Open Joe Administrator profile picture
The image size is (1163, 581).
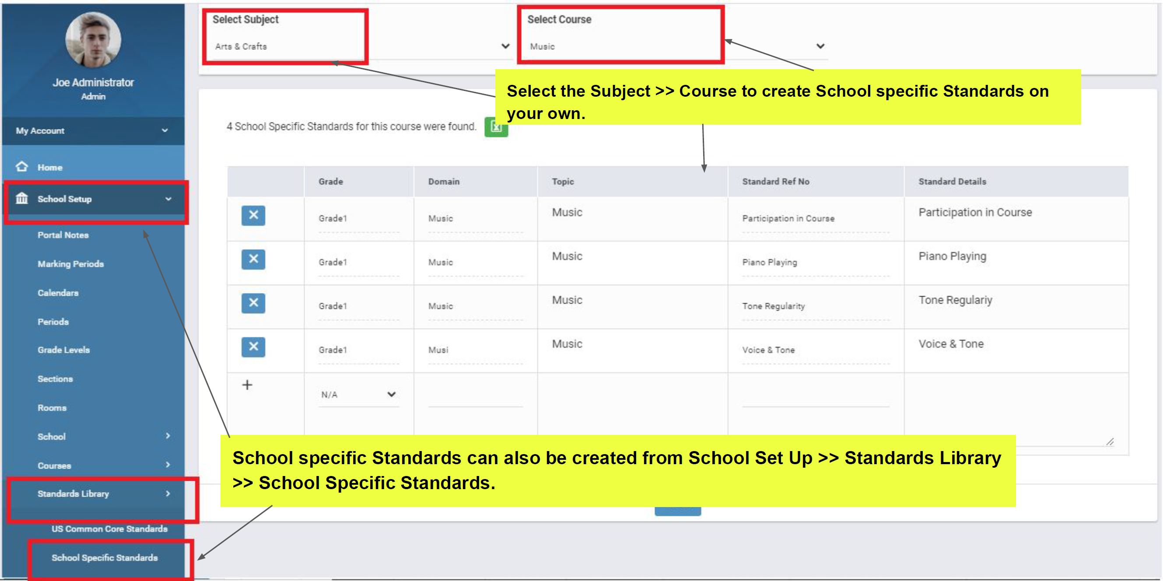coord(93,40)
